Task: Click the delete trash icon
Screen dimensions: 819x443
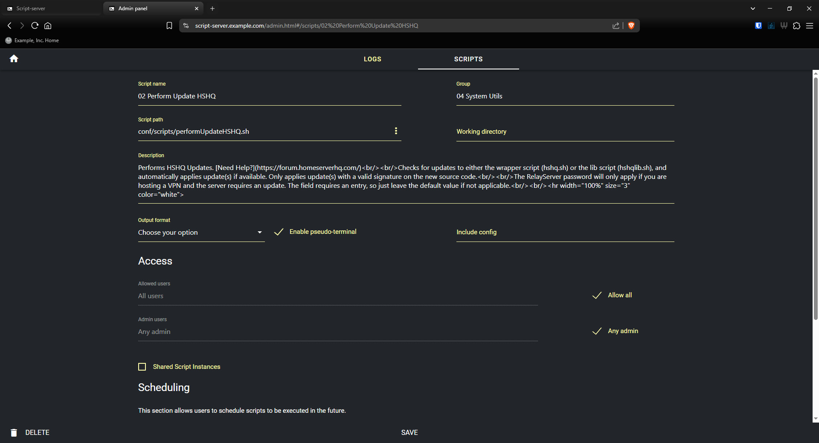Action: [14, 432]
